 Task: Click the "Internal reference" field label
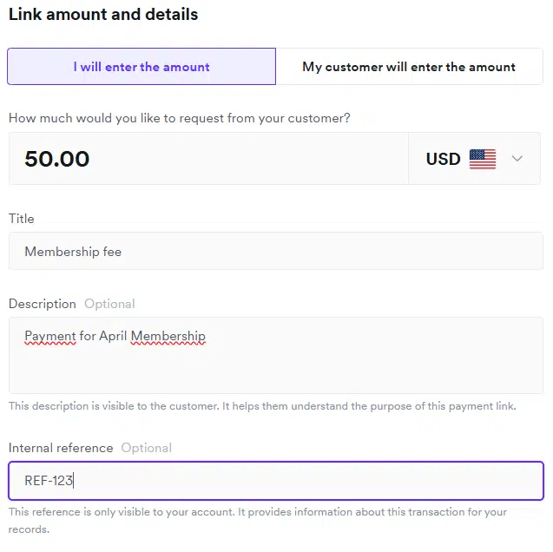tap(61, 448)
